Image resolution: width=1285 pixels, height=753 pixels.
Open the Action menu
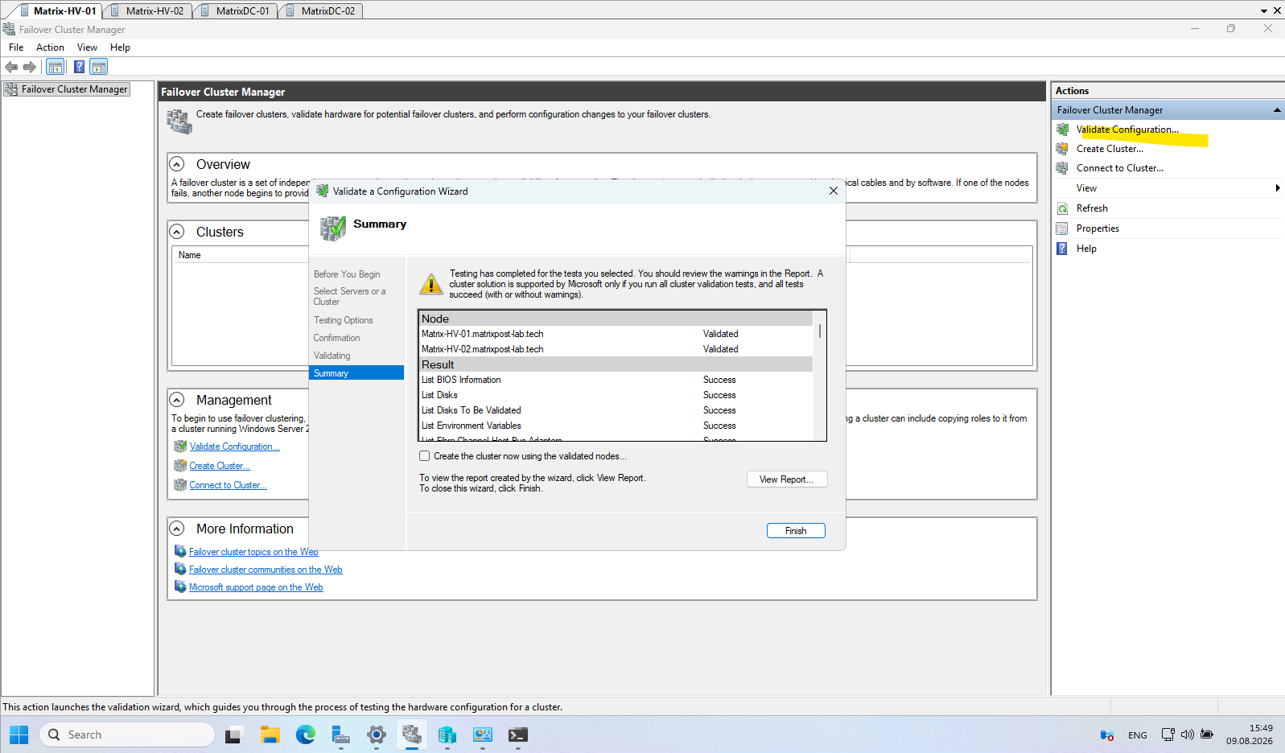click(x=50, y=47)
